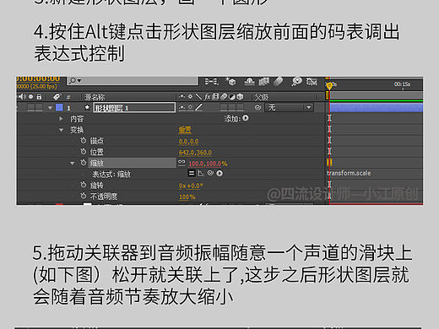Click the layer name field 形状图层 1

(134, 108)
